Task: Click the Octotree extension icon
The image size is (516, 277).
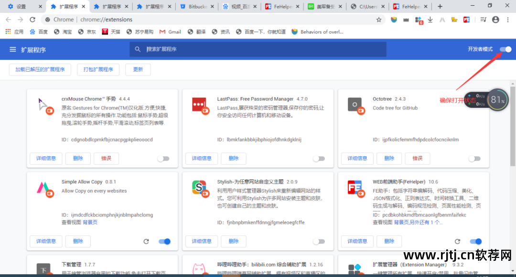Action: click(x=356, y=106)
